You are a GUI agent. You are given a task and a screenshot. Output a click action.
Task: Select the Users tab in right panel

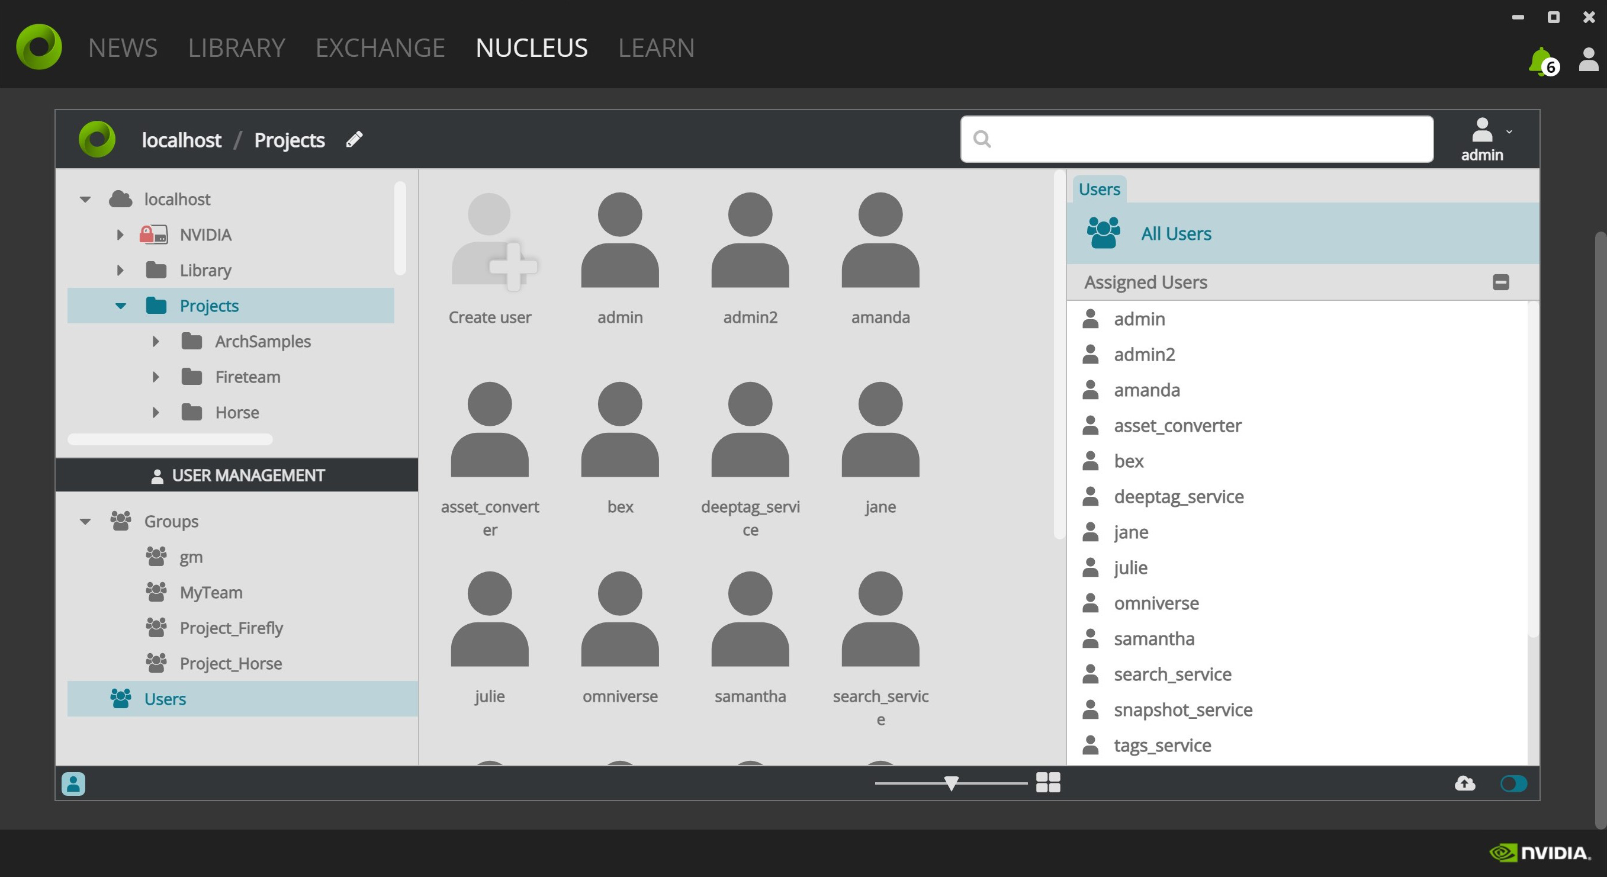(1099, 189)
